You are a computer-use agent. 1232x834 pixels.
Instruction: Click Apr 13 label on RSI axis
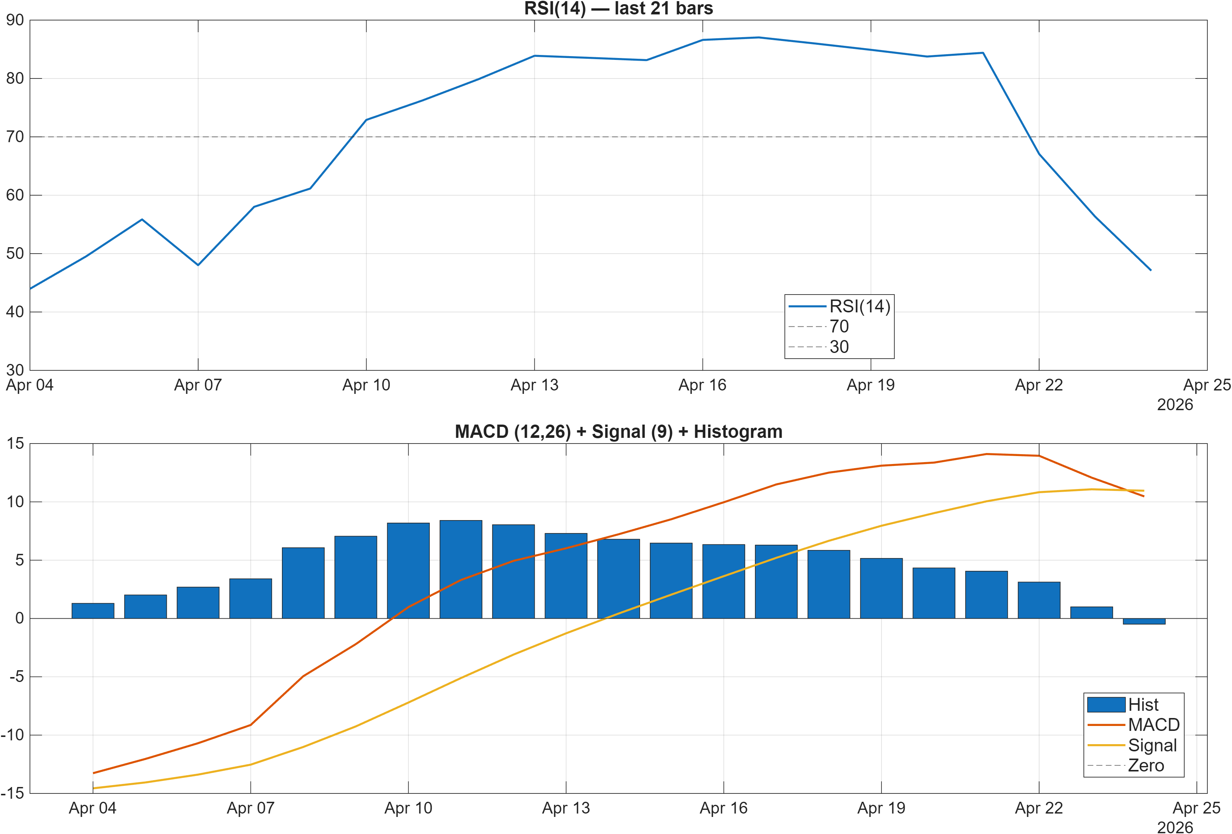coord(534,386)
